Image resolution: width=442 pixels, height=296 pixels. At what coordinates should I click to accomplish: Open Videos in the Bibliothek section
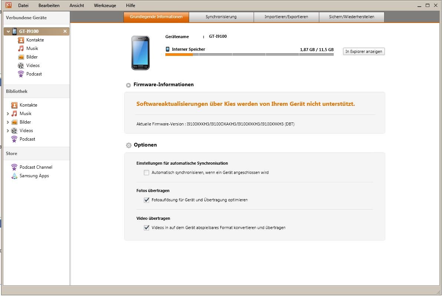click(x=26, y=131)
